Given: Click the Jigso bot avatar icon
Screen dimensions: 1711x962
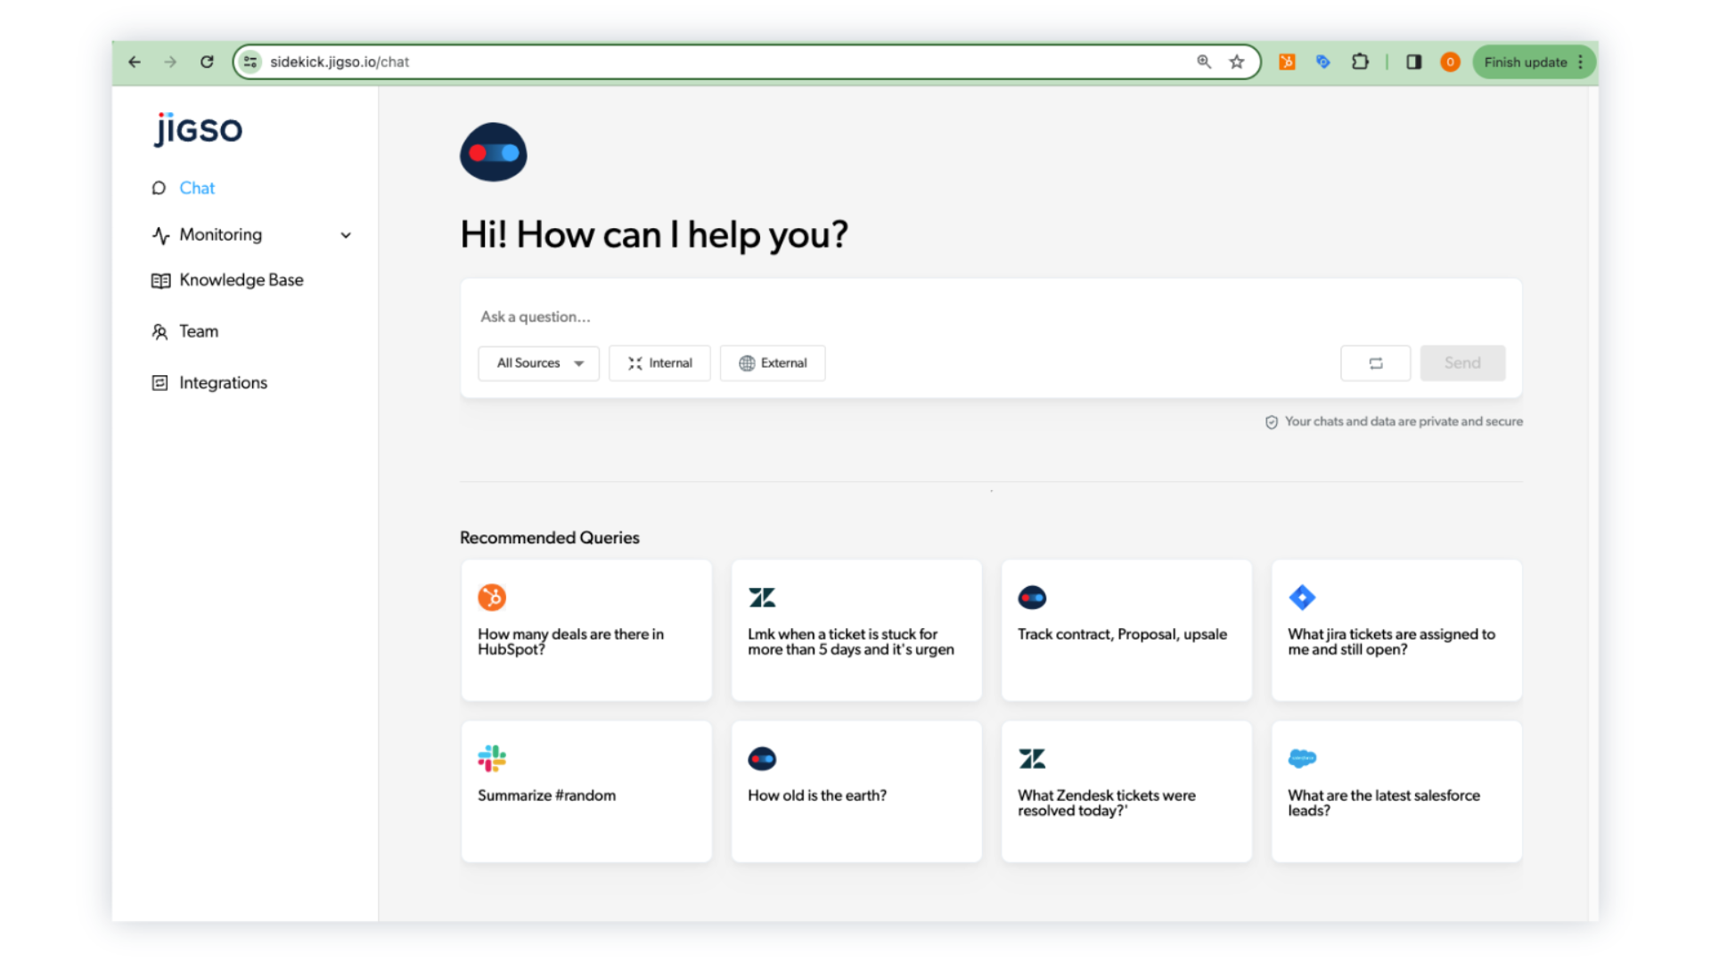Looking at the screenshot, I should pos(493,152).
